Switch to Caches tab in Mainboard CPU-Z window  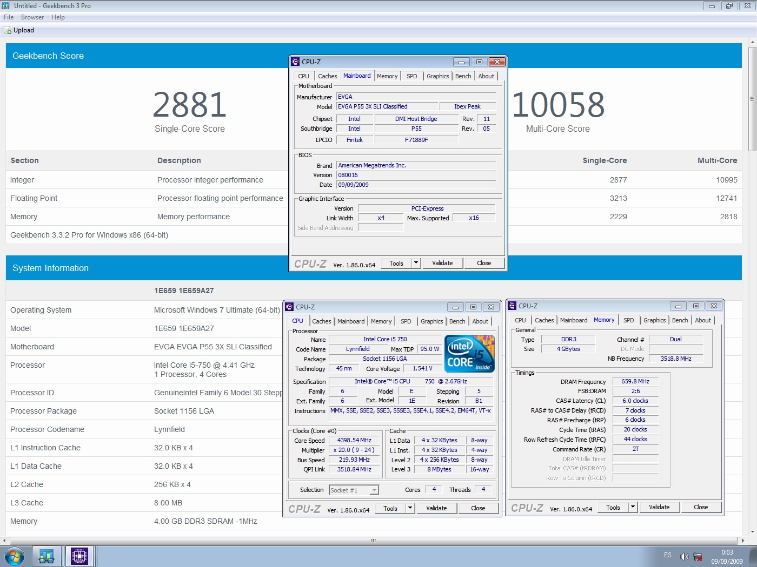tap(327, 76)
